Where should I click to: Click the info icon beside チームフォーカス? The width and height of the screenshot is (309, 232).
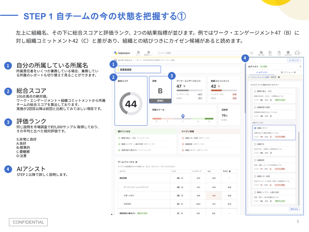click(136, 162)
